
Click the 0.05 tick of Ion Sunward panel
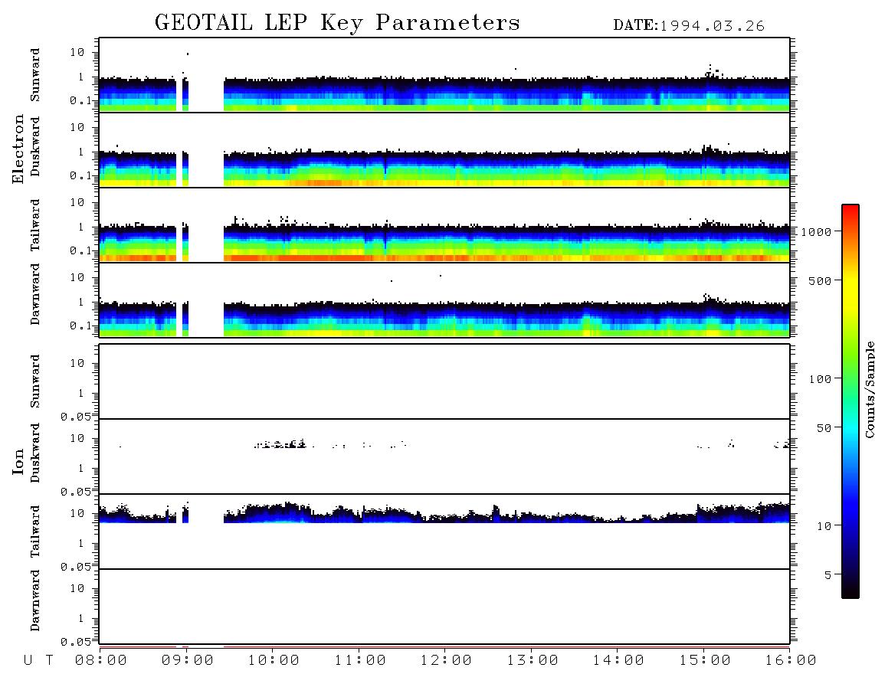[75, 417]
